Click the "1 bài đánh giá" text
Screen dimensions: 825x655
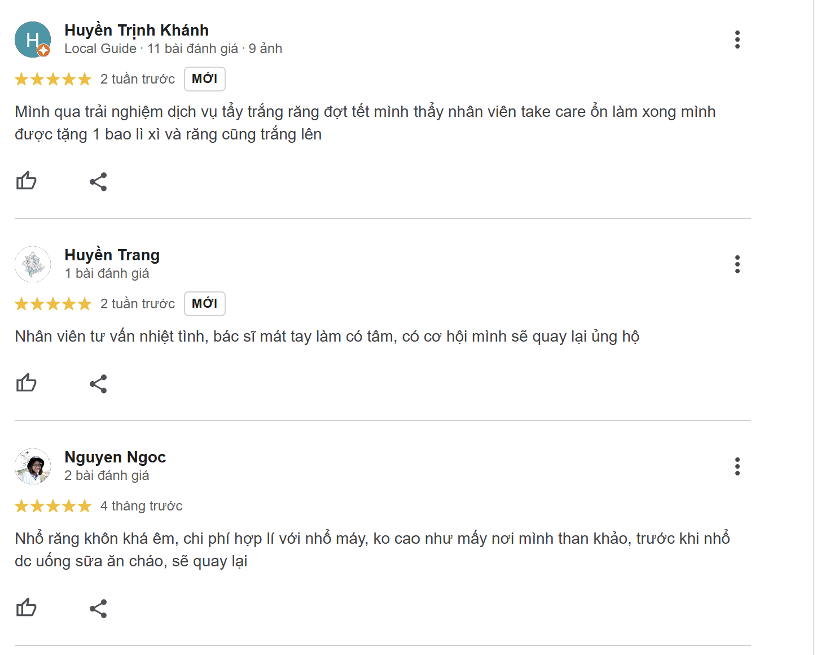pos(107,273)
